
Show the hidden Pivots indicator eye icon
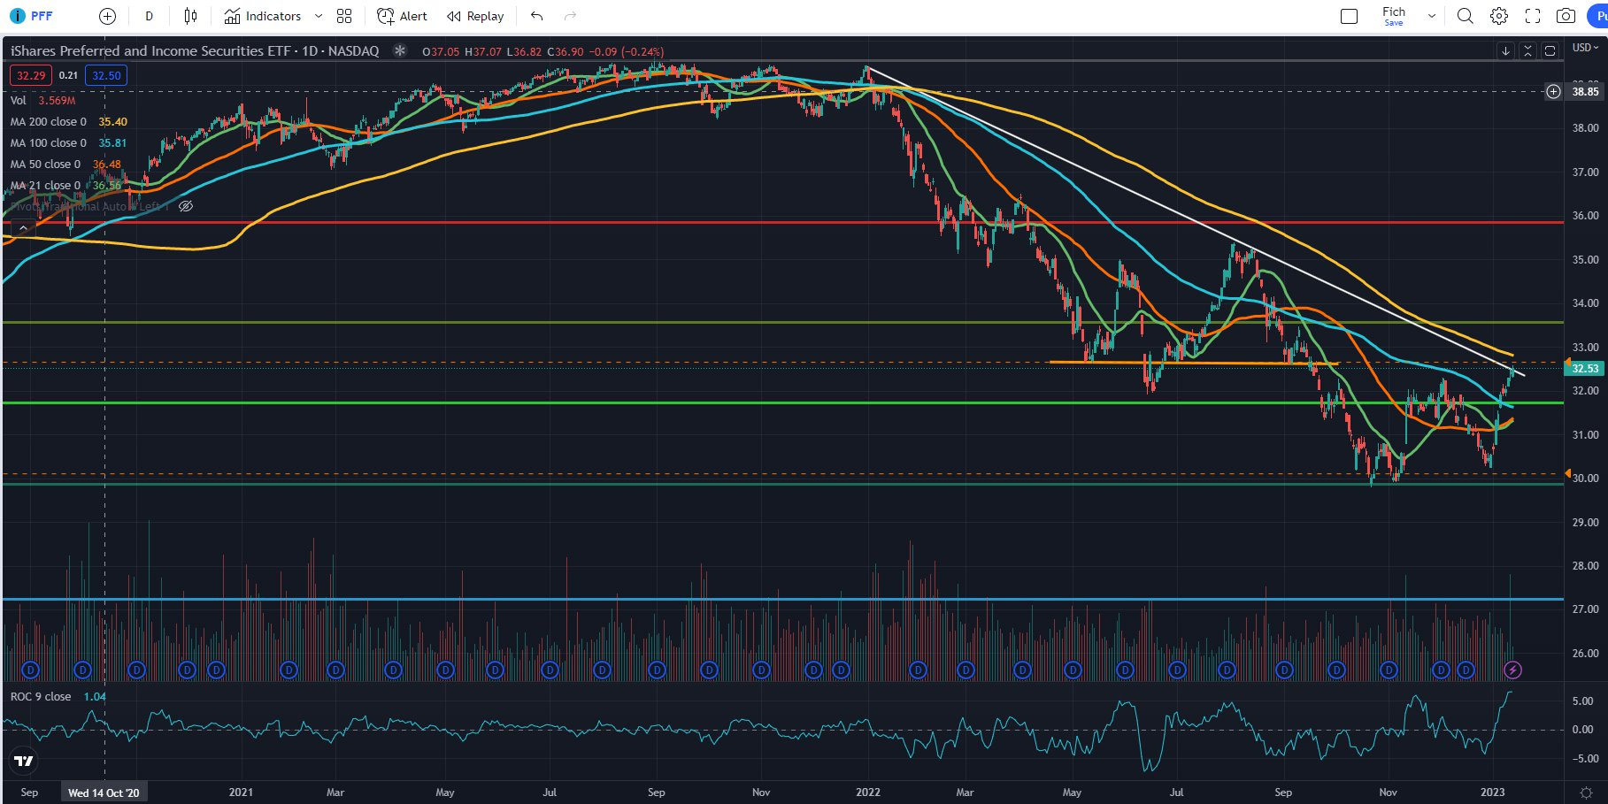tap(186, 206)
